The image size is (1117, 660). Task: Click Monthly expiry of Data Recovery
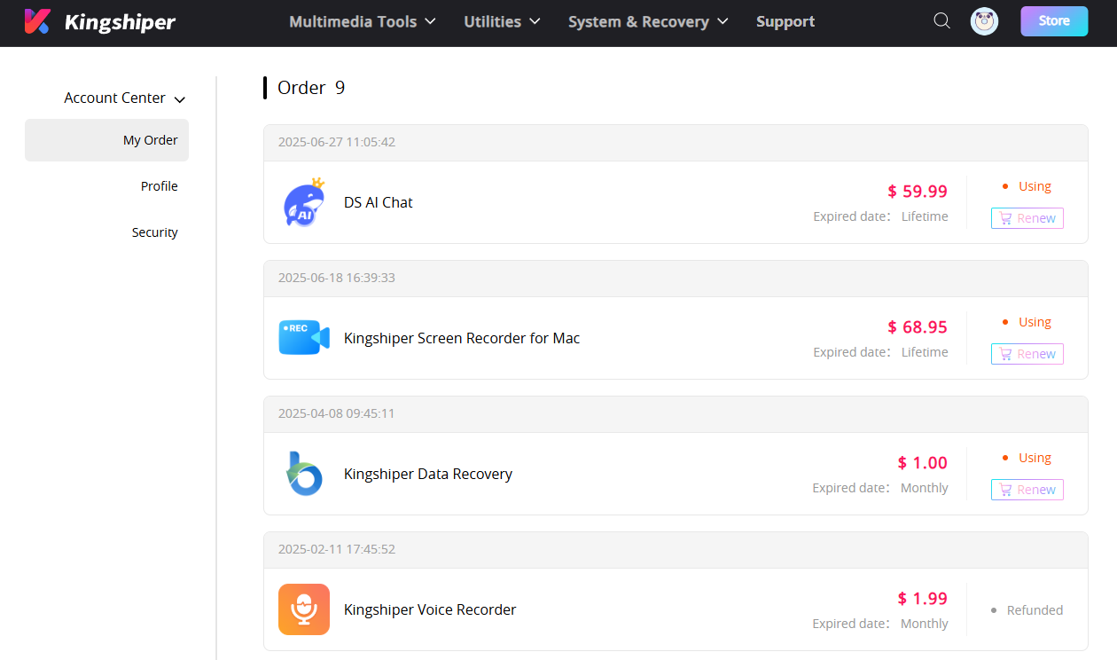(x=925, y=488)
